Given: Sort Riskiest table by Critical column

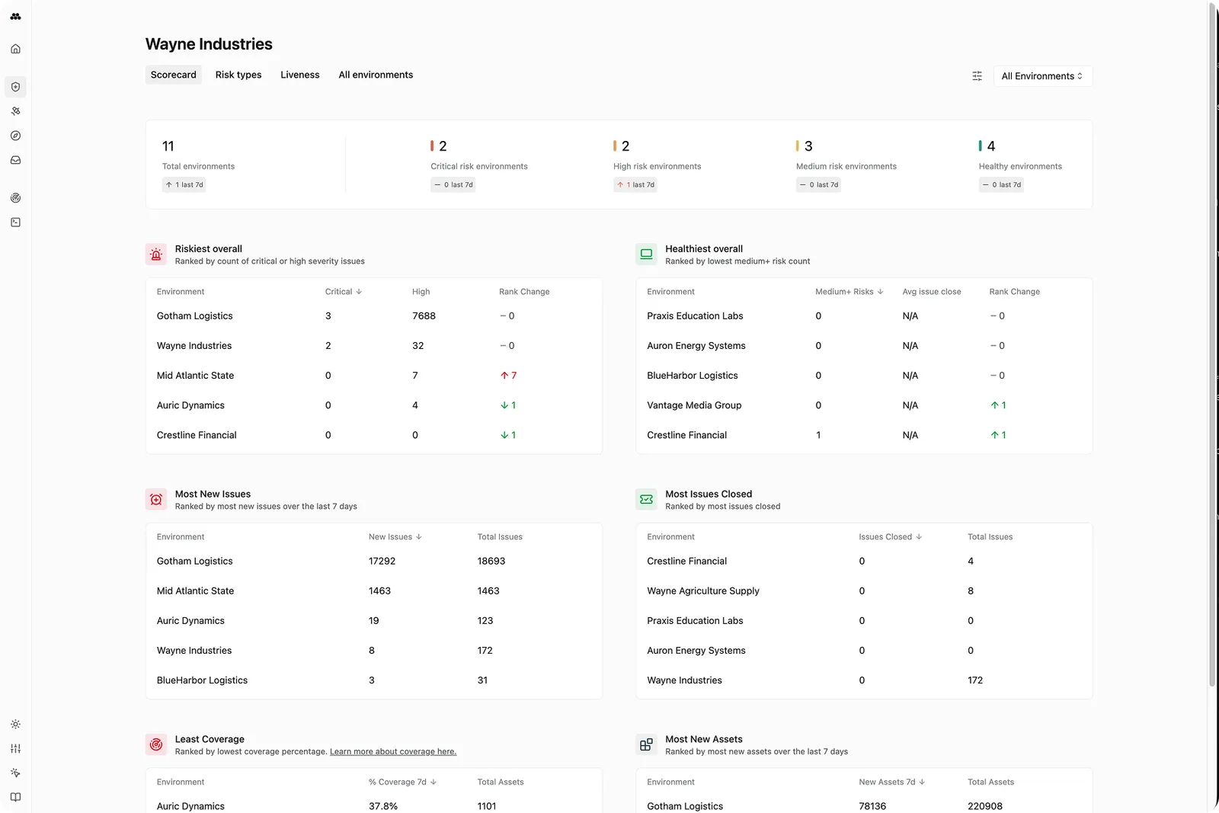Looking at the screenshot, I should [343, 292].
